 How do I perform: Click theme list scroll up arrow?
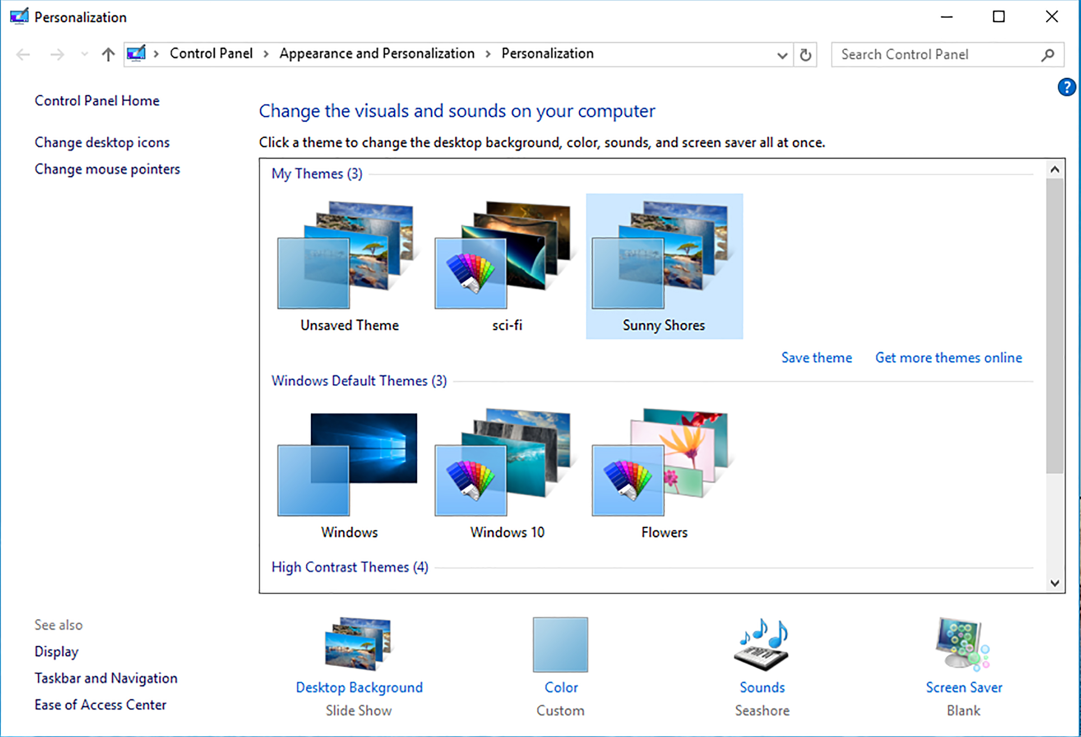click(1055, 169)
